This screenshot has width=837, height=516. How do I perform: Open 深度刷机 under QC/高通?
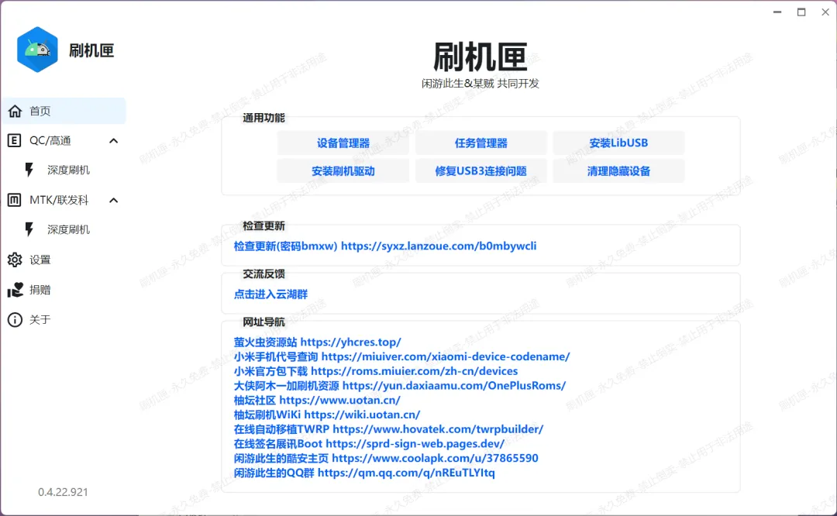pos(68,170)
